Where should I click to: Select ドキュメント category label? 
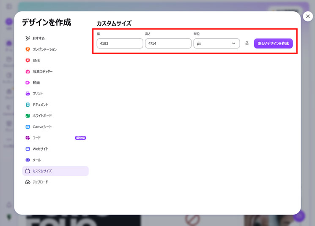[x=41, y=105]
